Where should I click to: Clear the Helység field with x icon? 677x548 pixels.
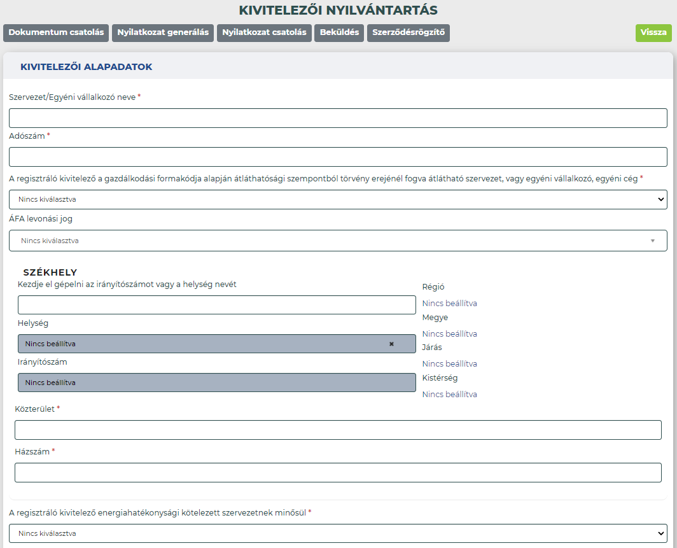tap(391, 344)
